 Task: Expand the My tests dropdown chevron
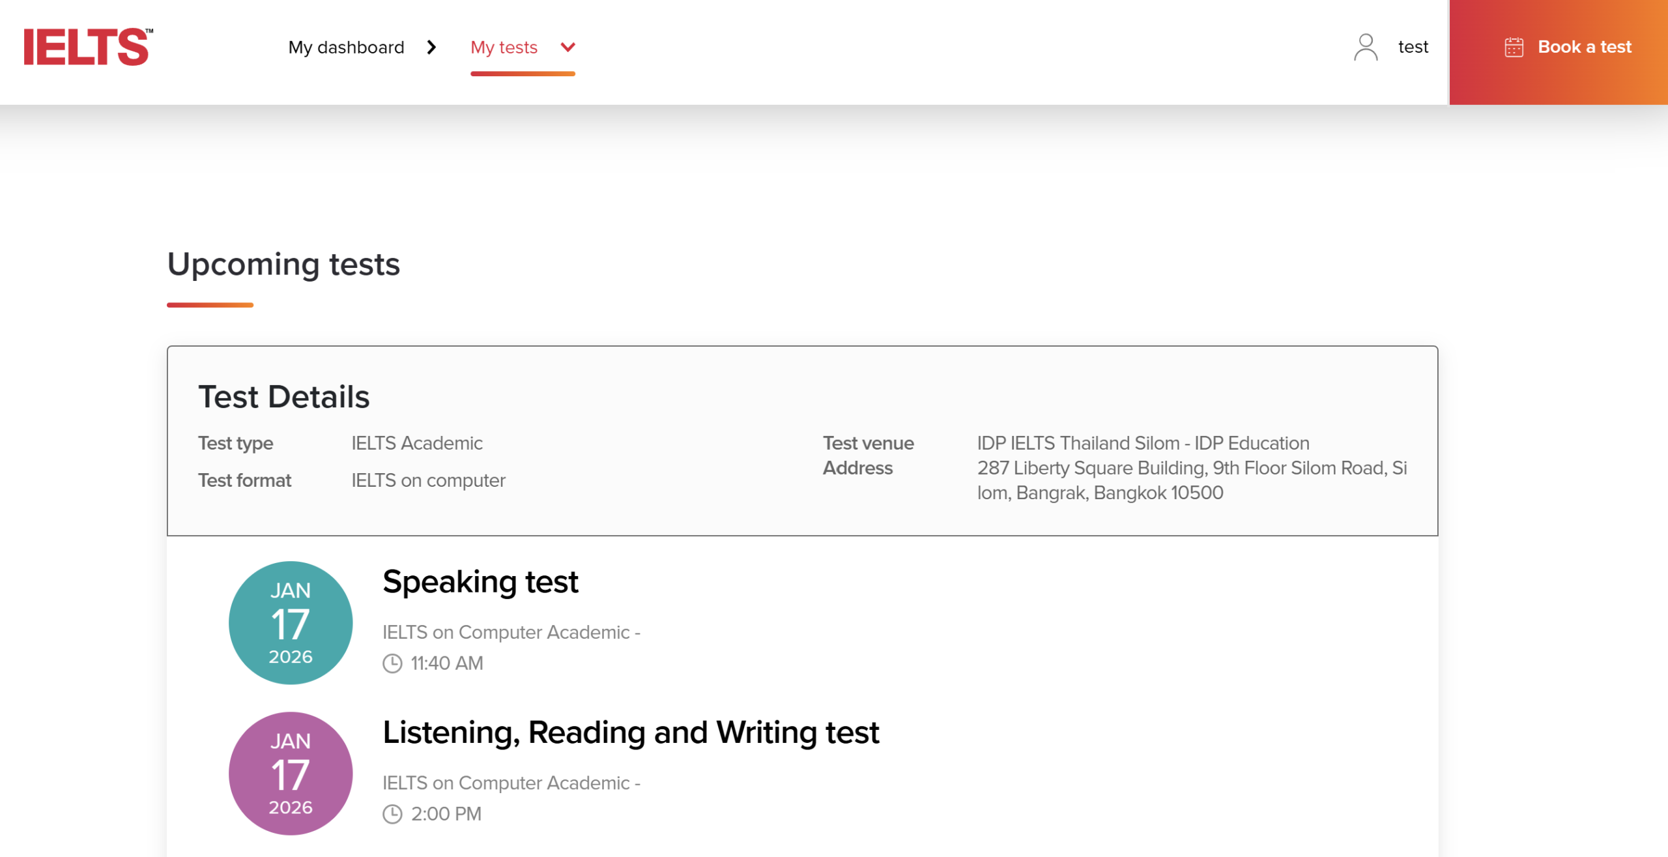[x=568, y=47]
